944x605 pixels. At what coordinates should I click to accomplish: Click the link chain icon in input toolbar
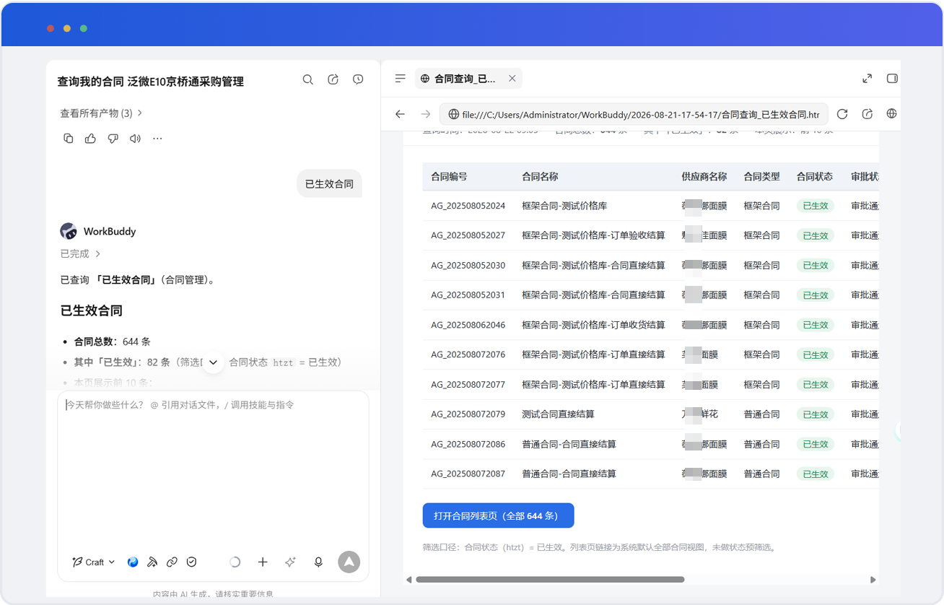click(x=172, y=562)
